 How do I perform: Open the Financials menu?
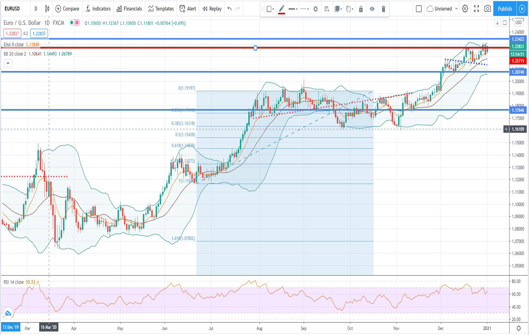(x=129, y=9)
